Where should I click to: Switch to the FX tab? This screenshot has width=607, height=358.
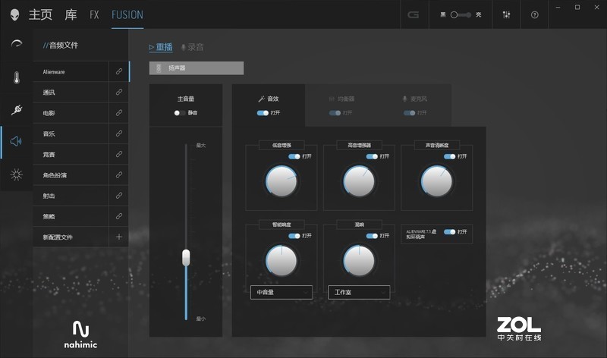tap(94, 14)
